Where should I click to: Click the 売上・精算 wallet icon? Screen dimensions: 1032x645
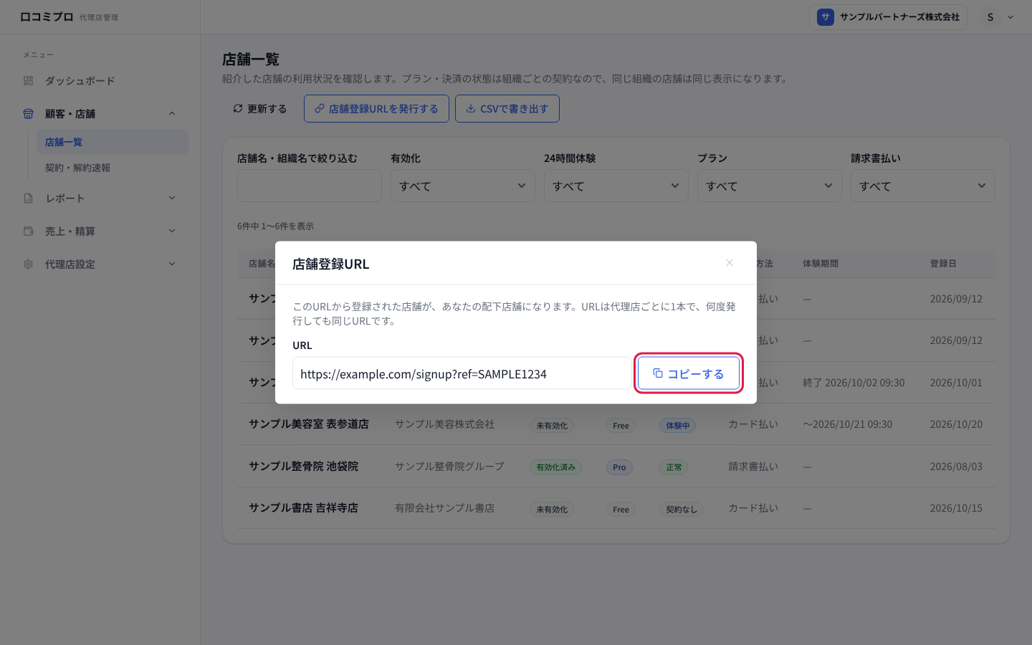[28, 231]
